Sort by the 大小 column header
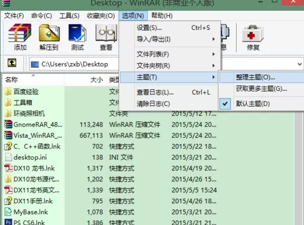Image resolution: width=304 pixels, height=225 pixels. [x=85, y=80]
